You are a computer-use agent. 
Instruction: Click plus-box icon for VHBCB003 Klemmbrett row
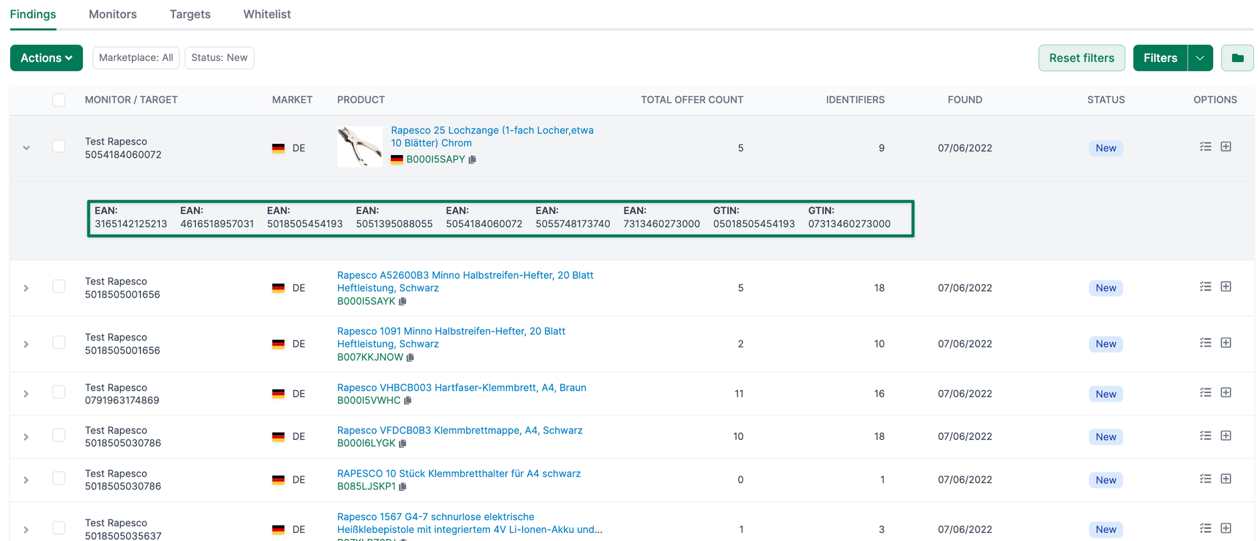(x=1226, y=393)
